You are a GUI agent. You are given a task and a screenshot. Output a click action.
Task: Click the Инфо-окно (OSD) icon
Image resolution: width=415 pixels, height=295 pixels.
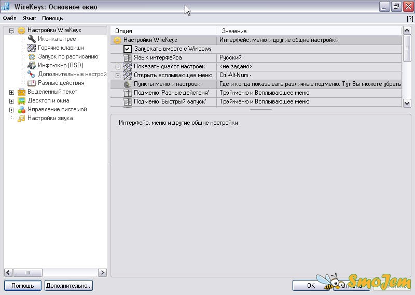click(x=32, y=65)
